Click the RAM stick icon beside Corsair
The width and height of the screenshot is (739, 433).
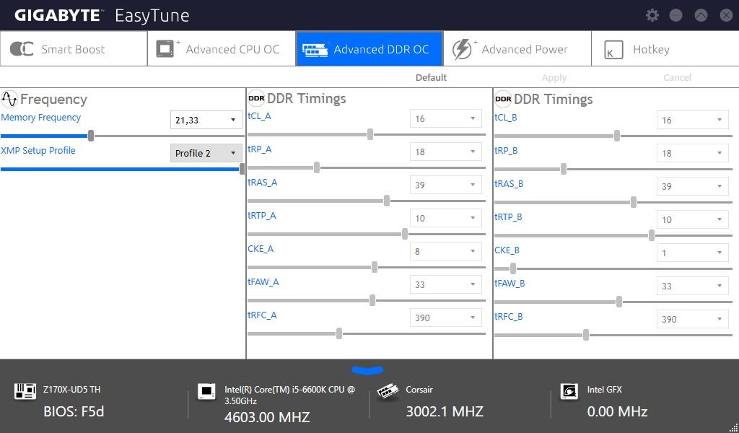point(388,392)
